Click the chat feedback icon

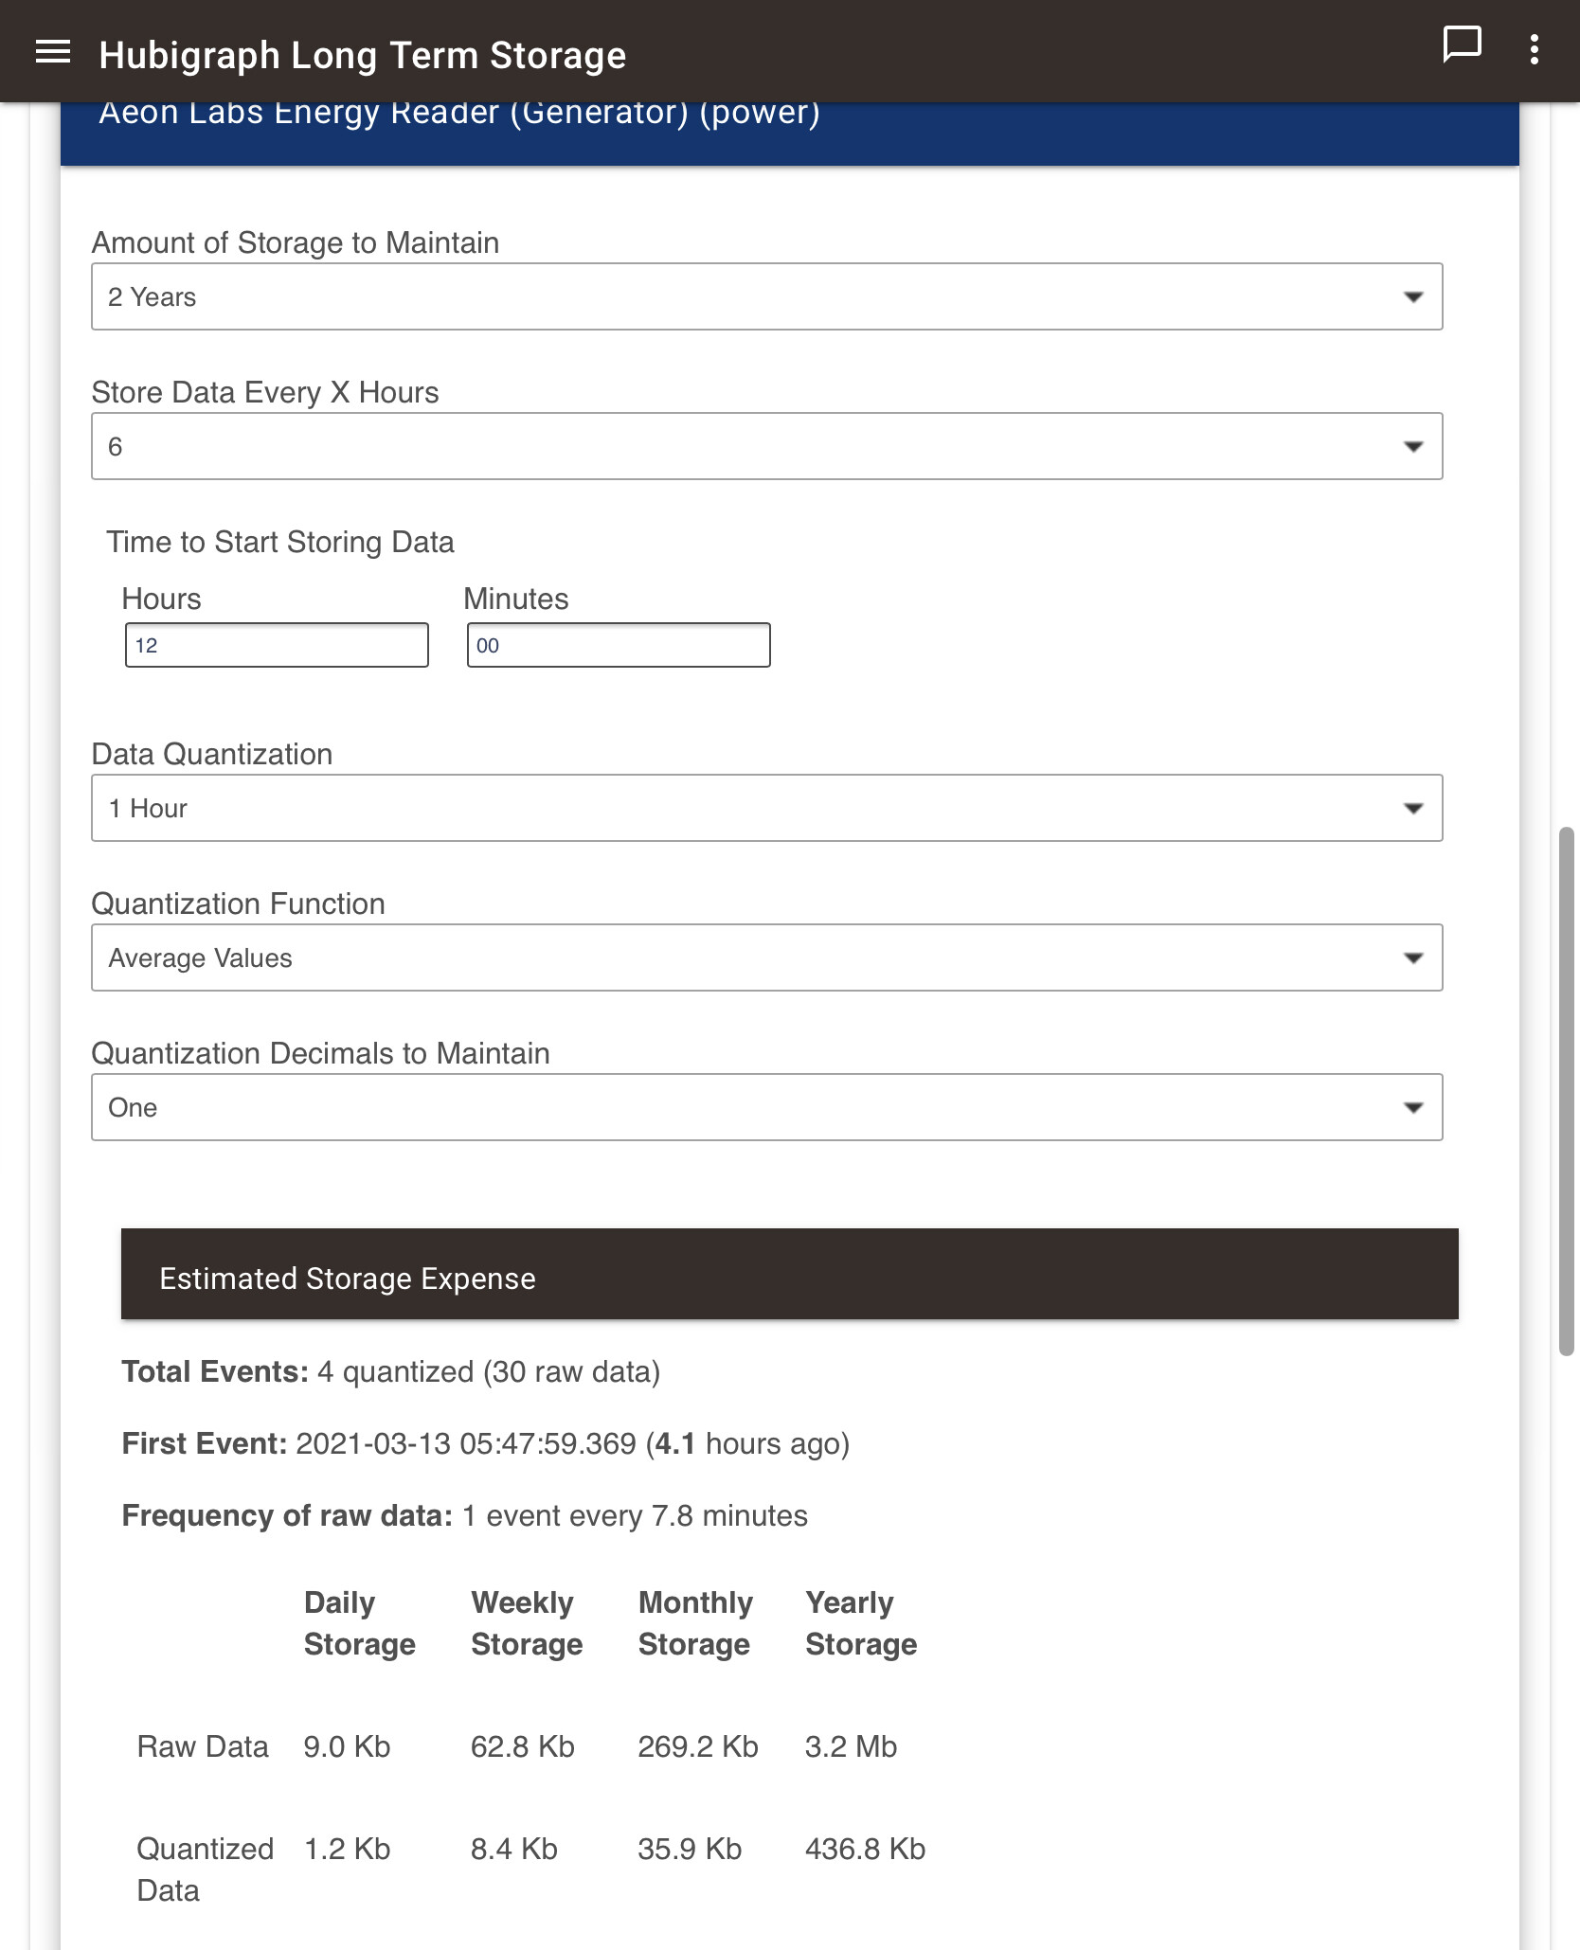coord(1461,45)
